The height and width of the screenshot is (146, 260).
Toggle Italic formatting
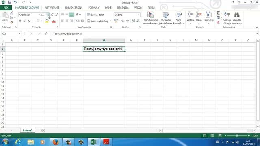point(25,21)
